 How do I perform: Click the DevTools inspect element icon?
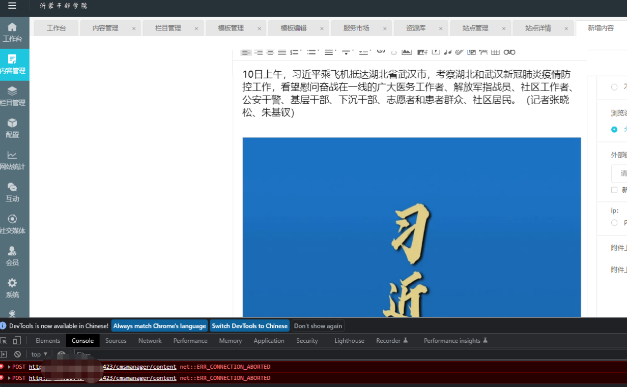tap(4, 341)
